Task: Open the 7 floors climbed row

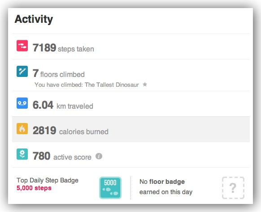Action: coord(131,75)
